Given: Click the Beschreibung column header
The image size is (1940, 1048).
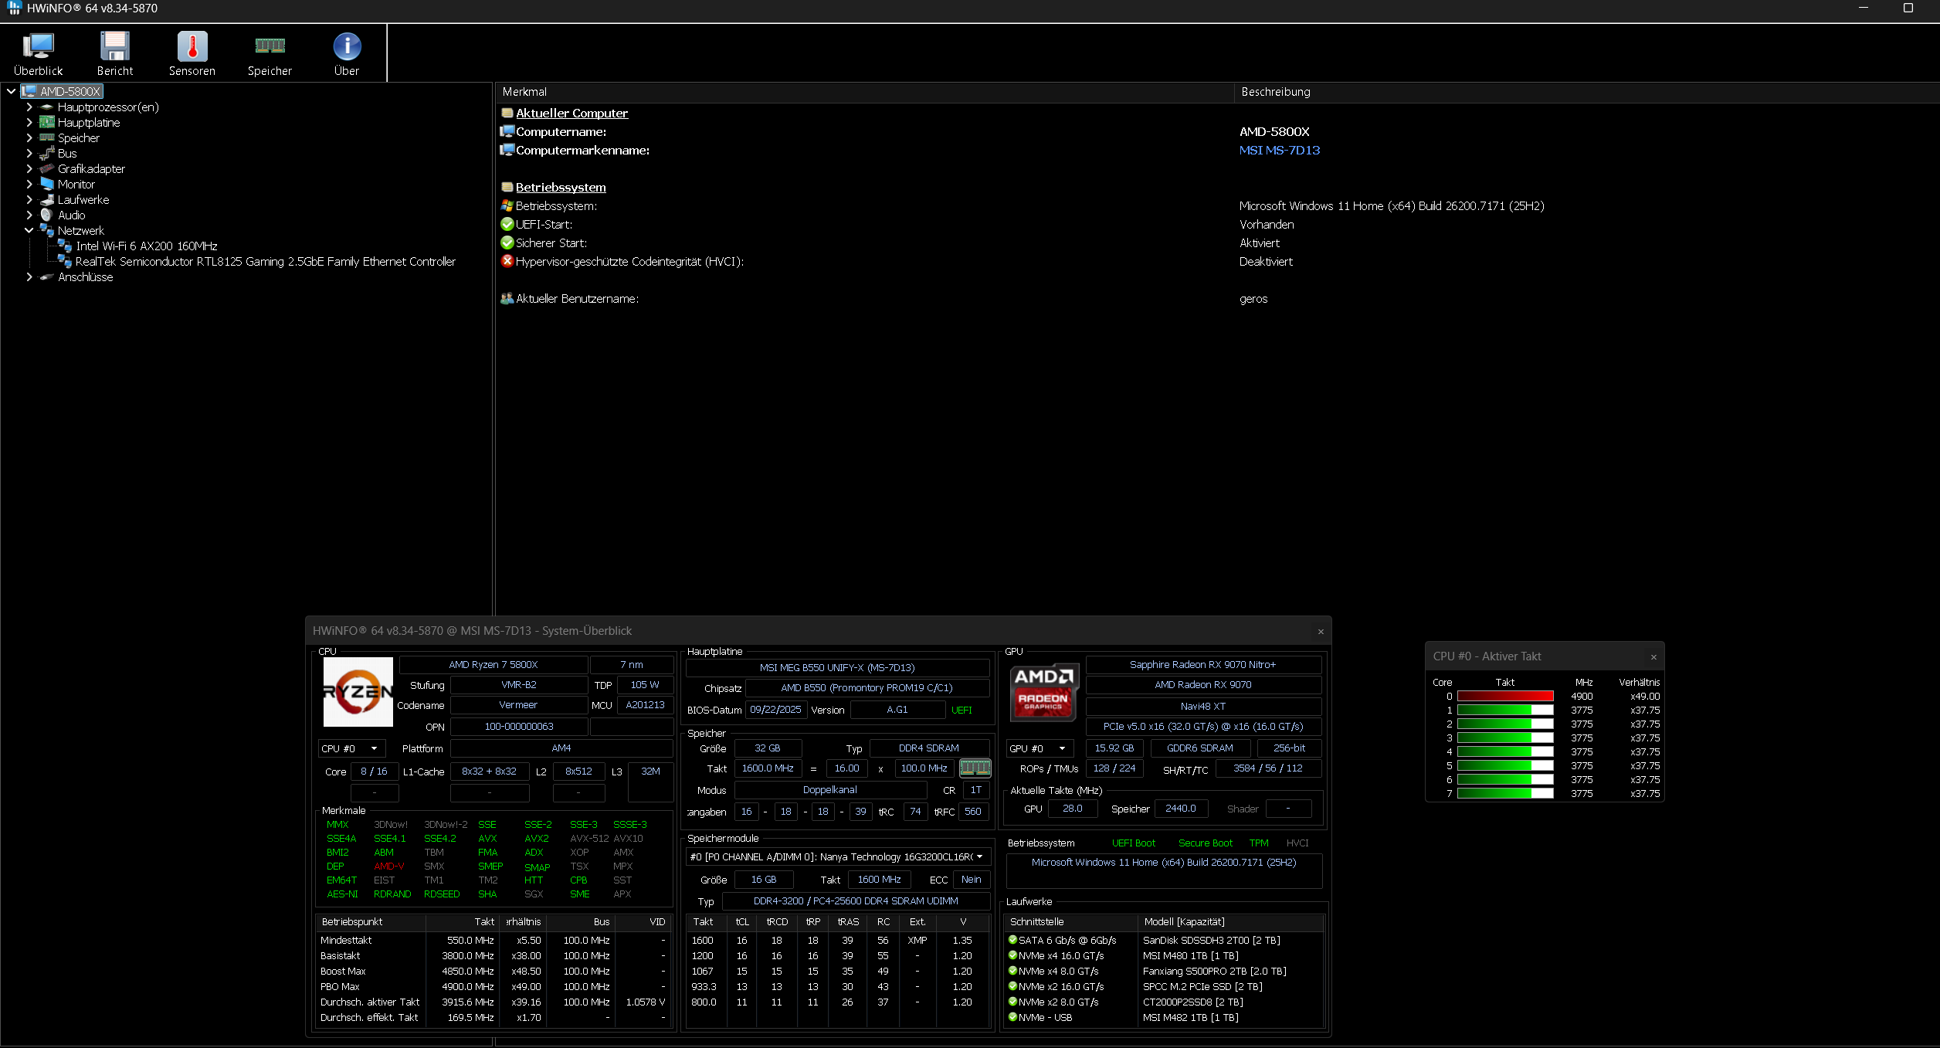Looking at the screenshot, I should pos(1276,92).
